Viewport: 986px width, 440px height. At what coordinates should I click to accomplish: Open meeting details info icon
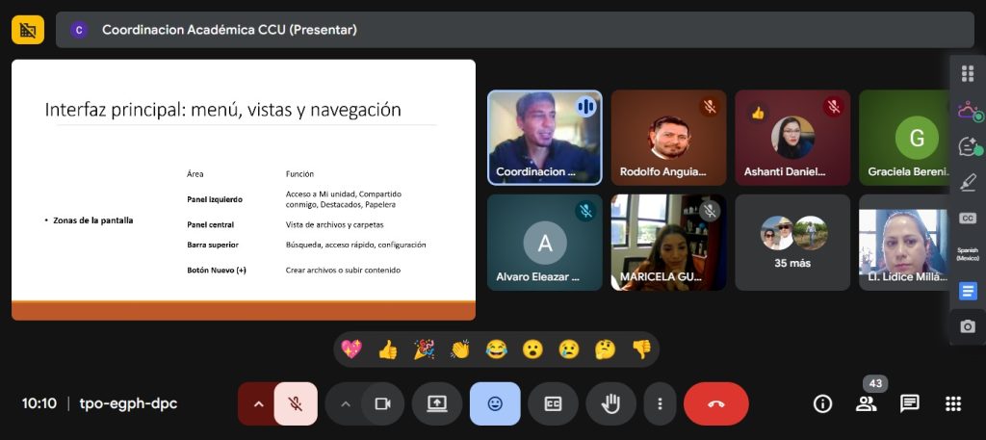point(822,403)
